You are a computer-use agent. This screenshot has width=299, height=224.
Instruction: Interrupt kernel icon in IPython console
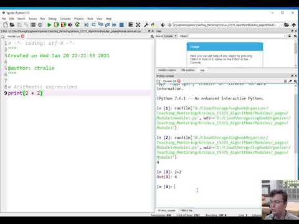pos(286,81)
